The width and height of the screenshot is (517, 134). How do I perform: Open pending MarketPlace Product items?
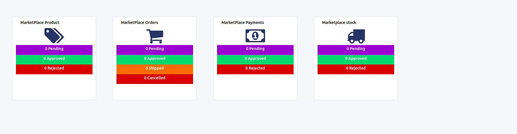tap(54, 49)
